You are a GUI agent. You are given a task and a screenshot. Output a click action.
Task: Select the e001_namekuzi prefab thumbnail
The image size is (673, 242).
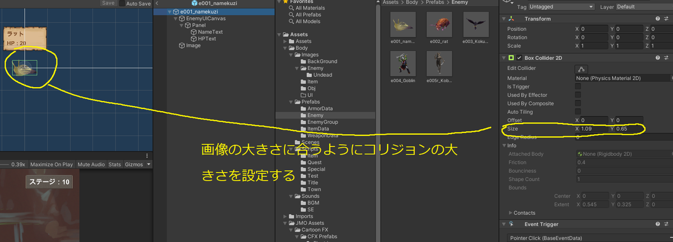(402, 25)
